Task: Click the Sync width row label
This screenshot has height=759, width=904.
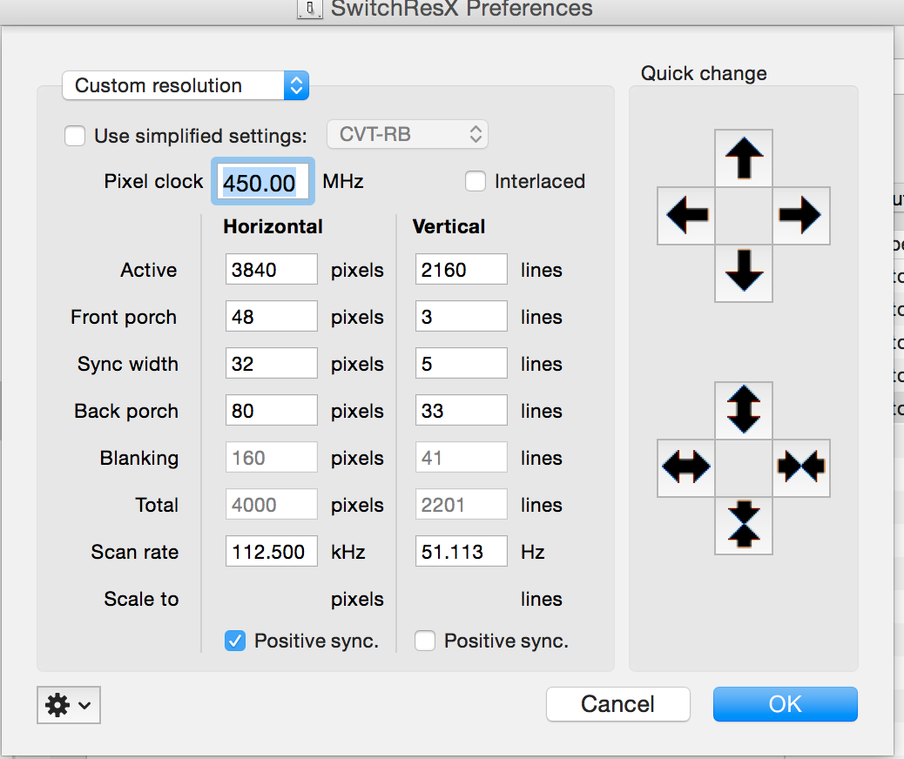Action: [x=128, y=364]
